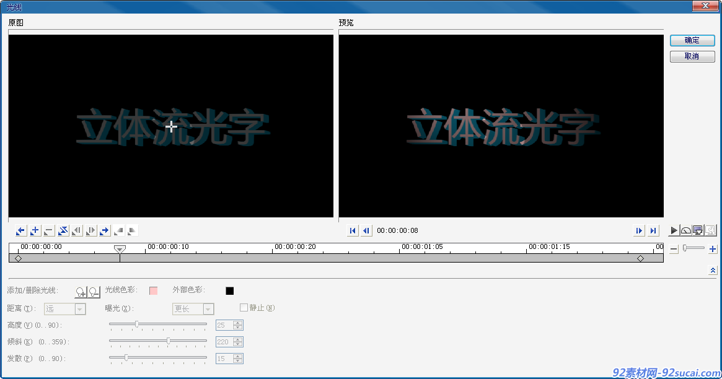Step back one frame in the preview
The image size is (722, 379).
pyautogui.click(x=366, y=231)
